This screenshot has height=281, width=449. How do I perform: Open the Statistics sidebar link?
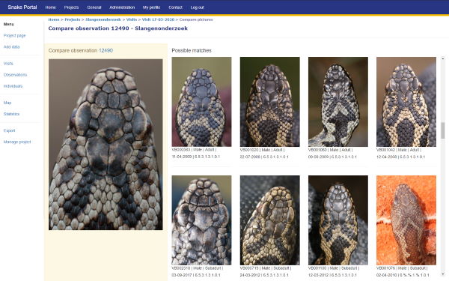(x=11, y=114)
